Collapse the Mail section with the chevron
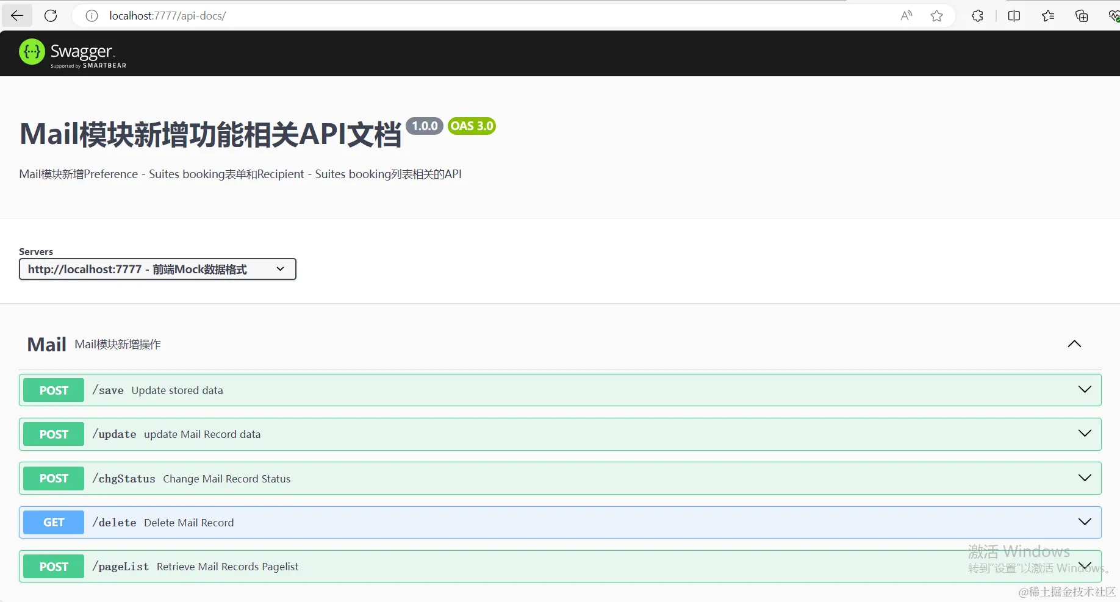The height and width of the screenshot is (602, 1120). (1074, 344)
